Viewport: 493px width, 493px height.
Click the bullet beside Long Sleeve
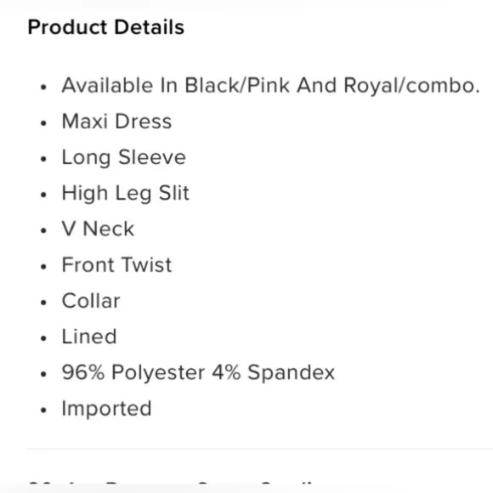[43, 159]
